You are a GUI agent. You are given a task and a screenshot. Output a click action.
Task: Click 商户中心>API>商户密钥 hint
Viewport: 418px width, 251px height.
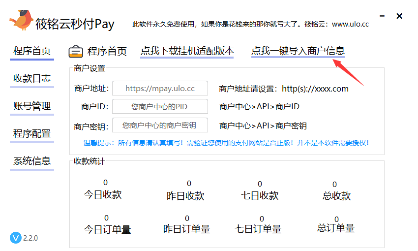[x=263, y=125]
